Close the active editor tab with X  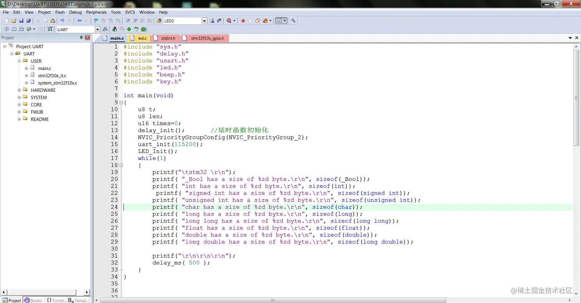[x=576, y=38]
